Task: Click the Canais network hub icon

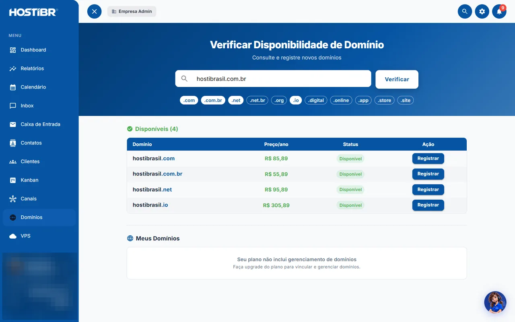Action: pyautogui.click(x=13, y=199)
